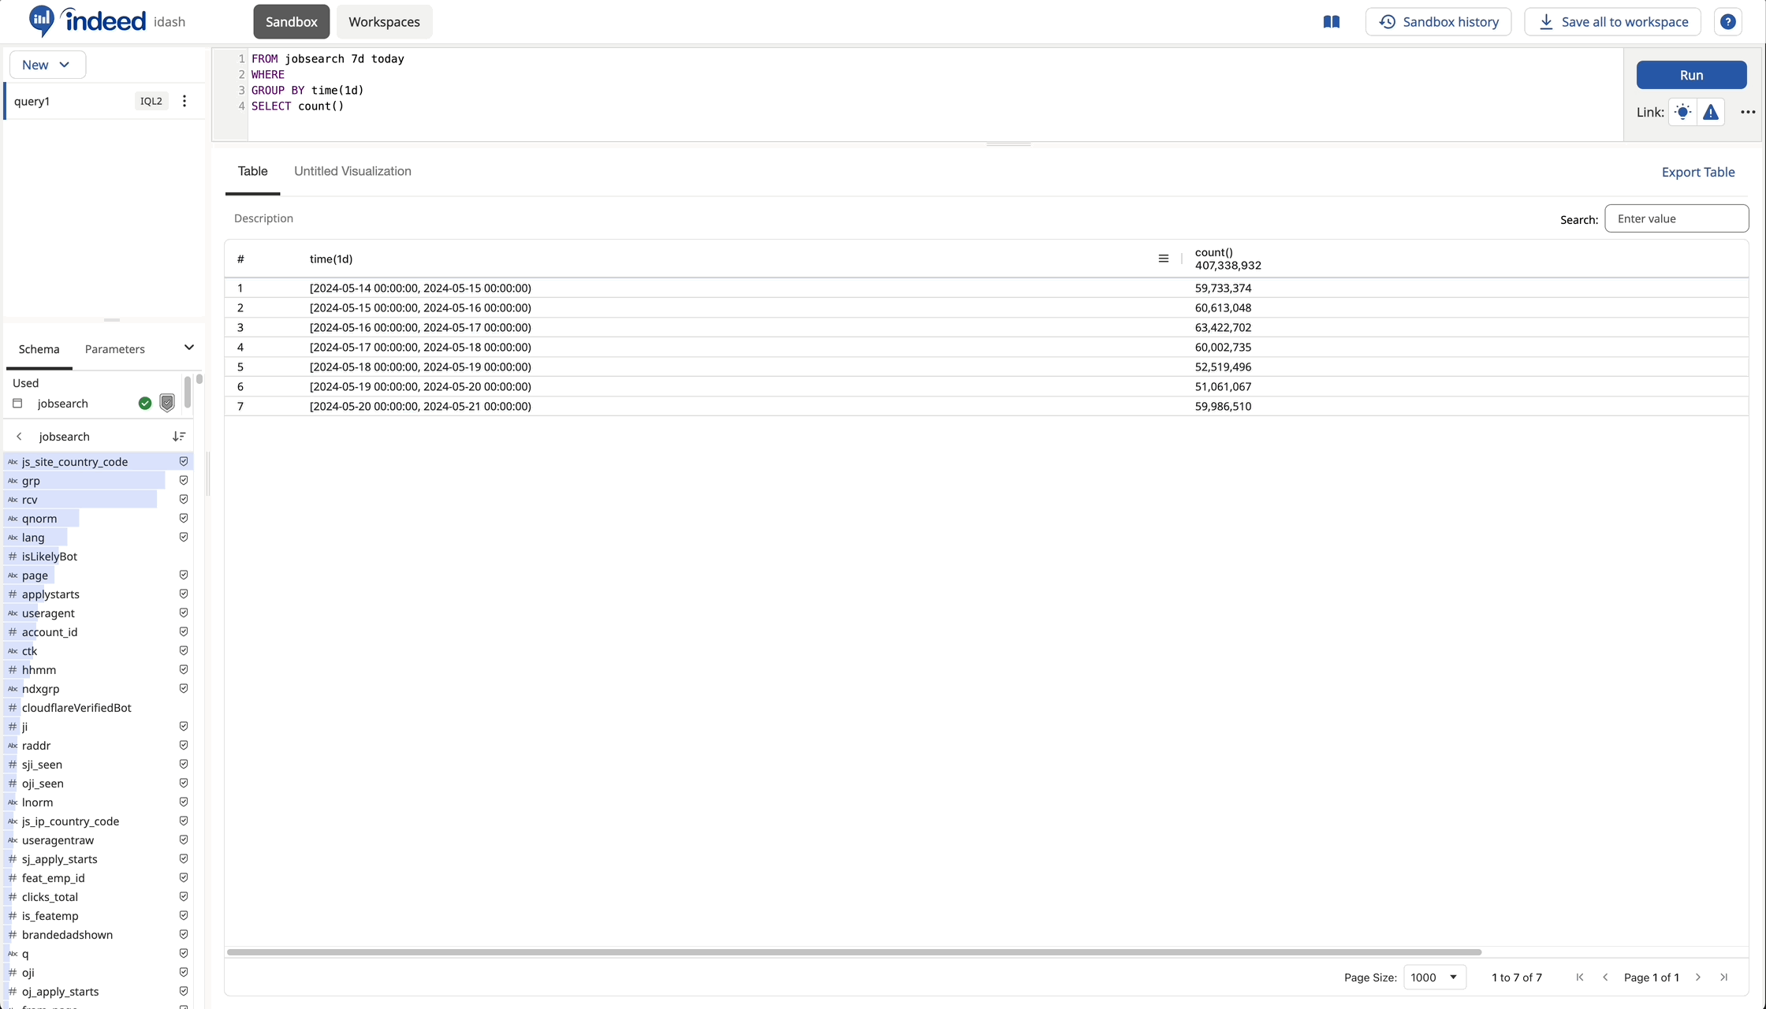This screenshot has height=1009, width=1766.
Task: Open the three-dot menu beside query1
Action: (184, 101)
